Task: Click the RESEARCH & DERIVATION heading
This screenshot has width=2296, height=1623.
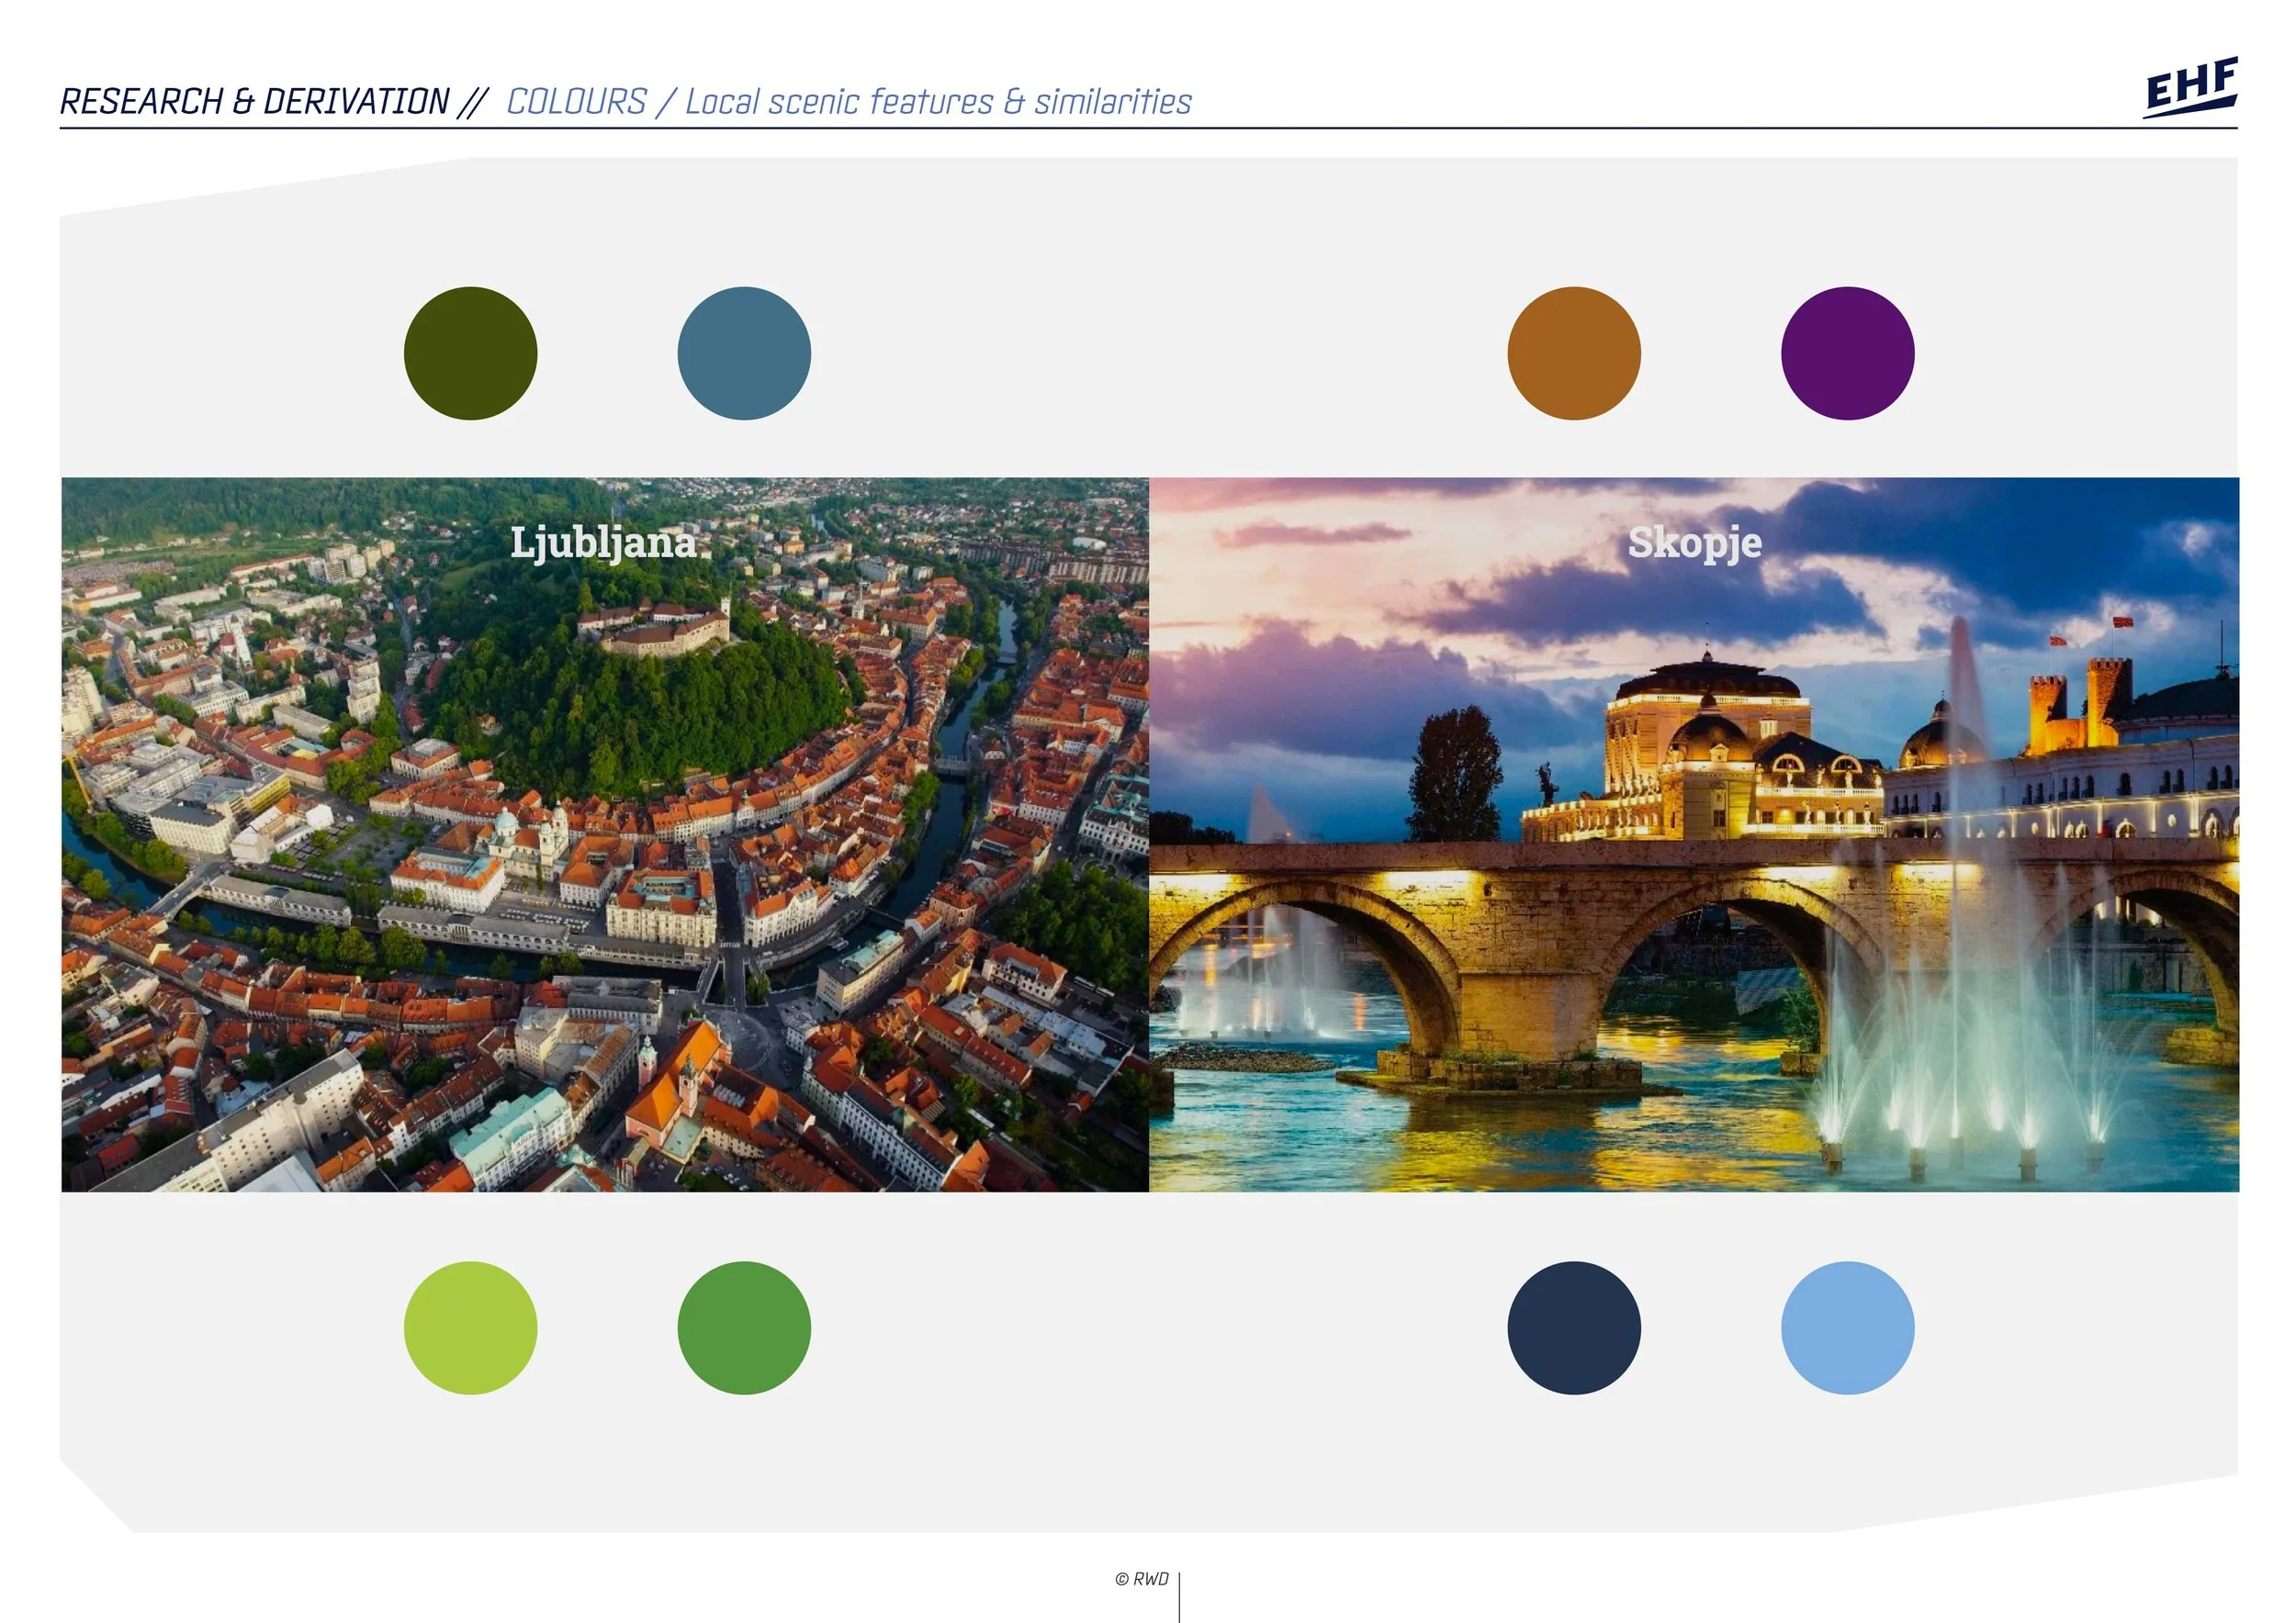Action: click(x=255, y=102)
